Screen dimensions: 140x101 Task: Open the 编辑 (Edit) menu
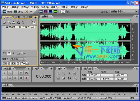(x=15, y=7)
